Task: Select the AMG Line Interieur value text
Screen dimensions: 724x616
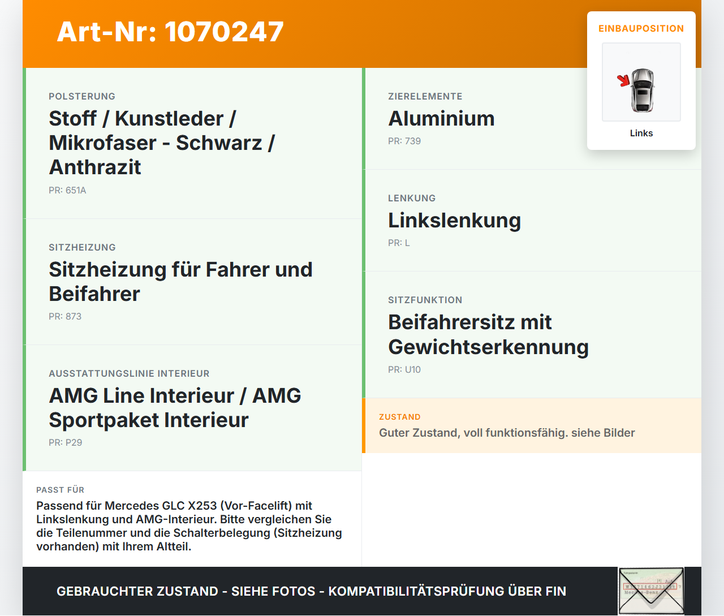Action: 175,408
